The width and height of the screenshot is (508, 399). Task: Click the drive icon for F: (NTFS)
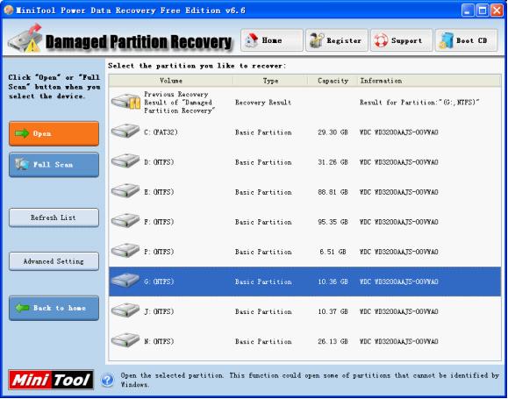125,221
